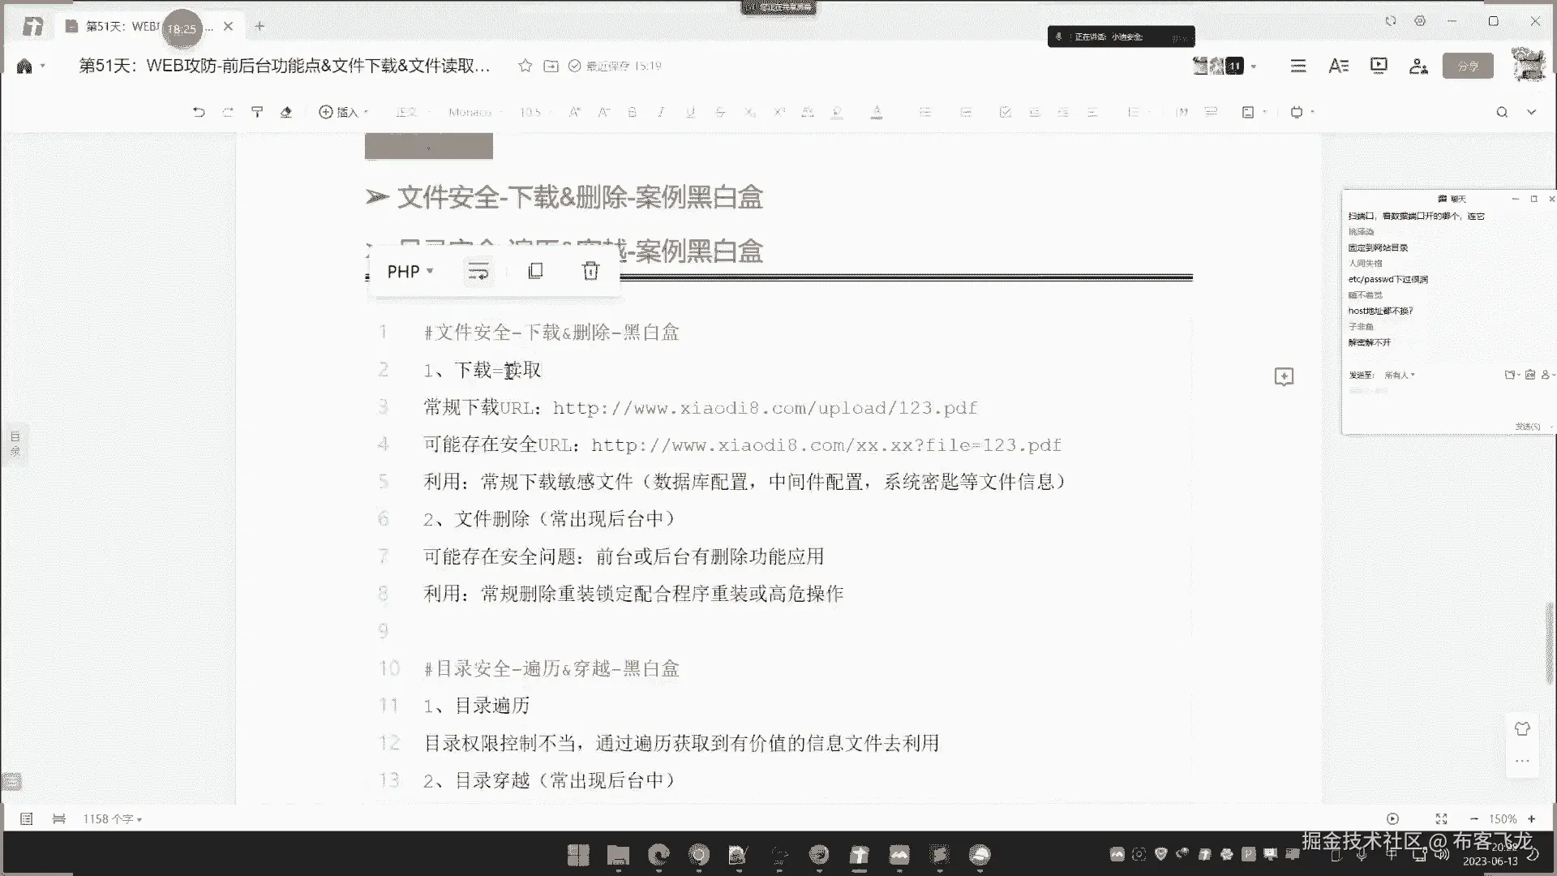The width and height of the screenshot is (1557, 876).
Task: Click the undo arrow icon
Action: (199, 112)
